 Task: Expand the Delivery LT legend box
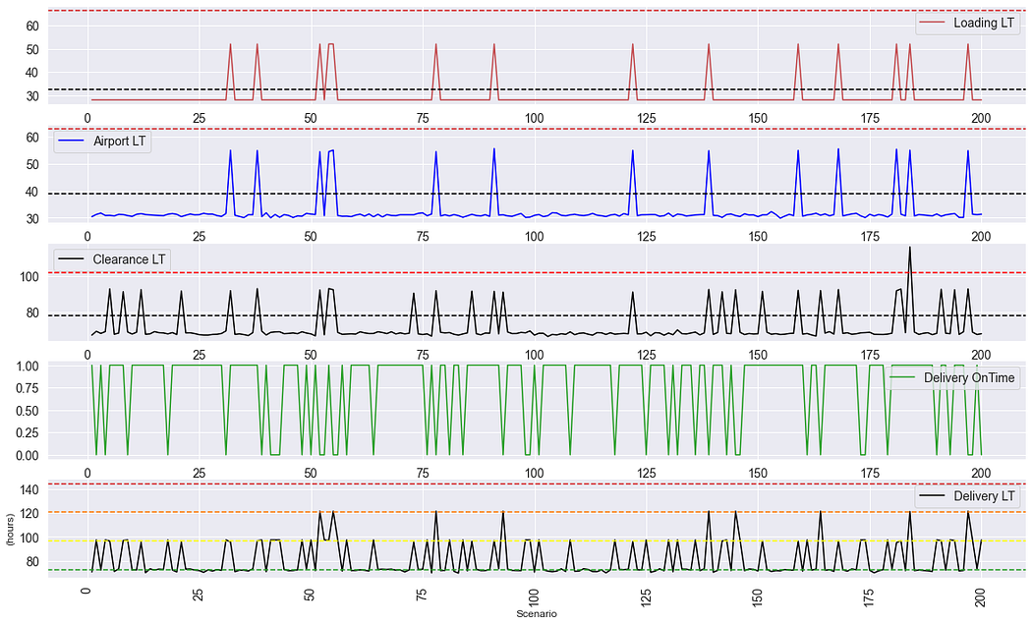(968, 496)
